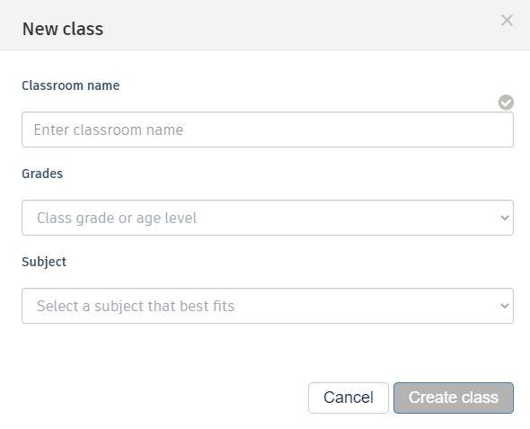
Task: Open the Grades dropdown
Action: (x=268, y=218)
